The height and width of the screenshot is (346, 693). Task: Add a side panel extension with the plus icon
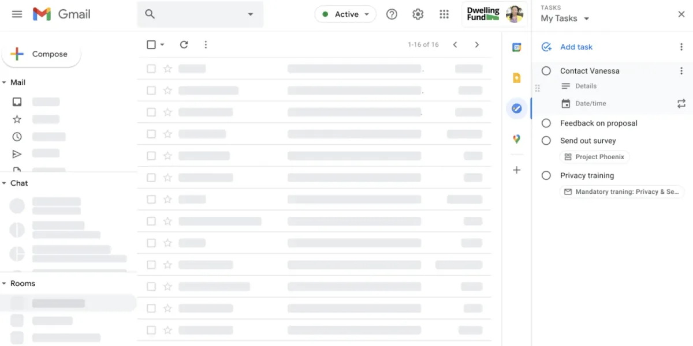point(516,170)
